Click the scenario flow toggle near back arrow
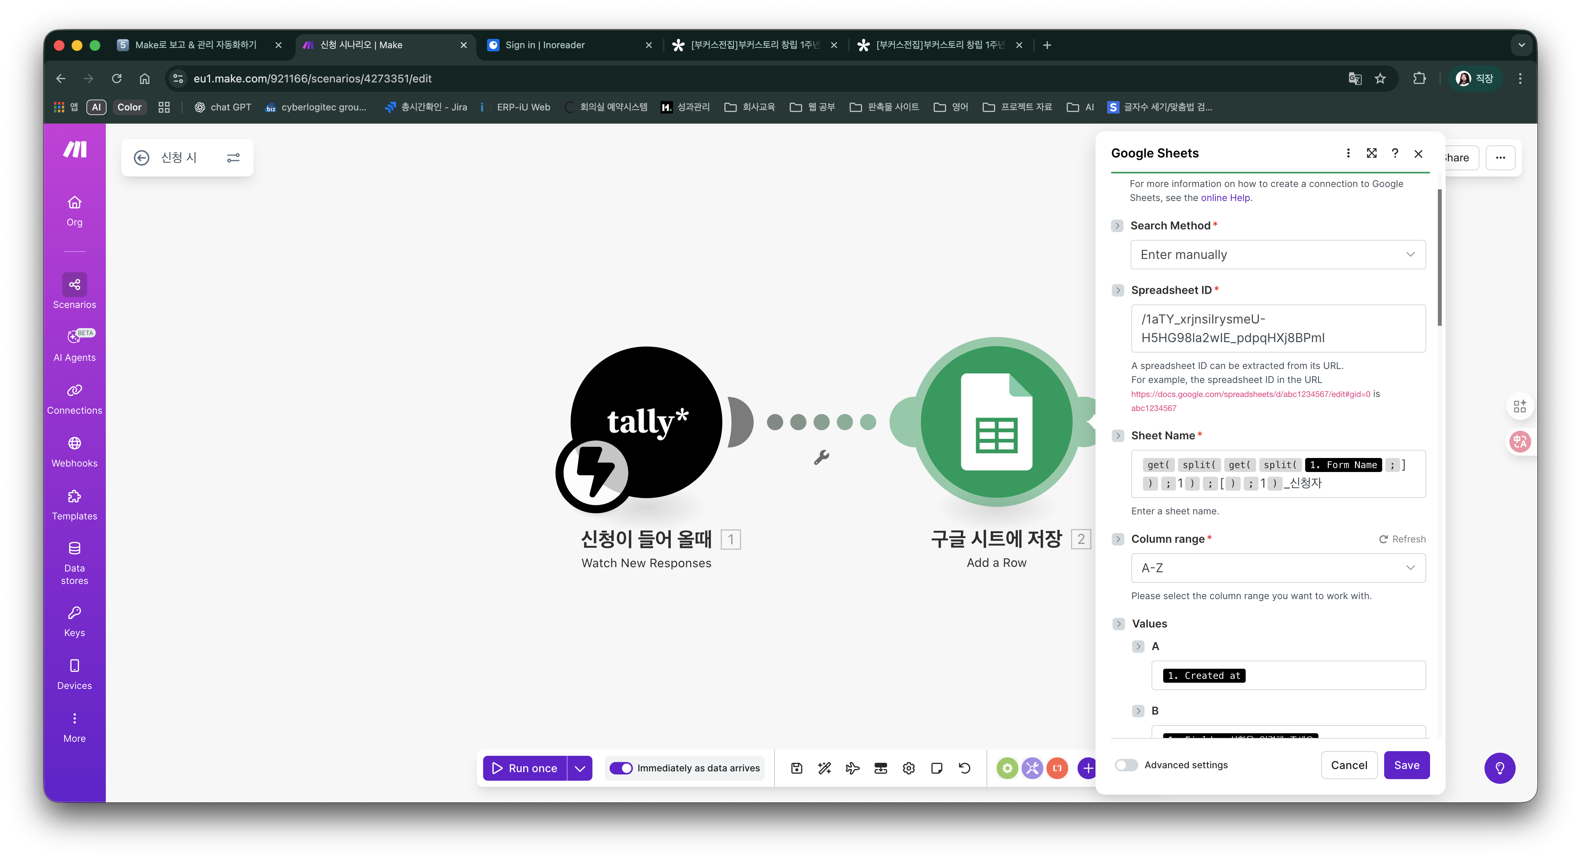The height and width of the screenshot is (860, 1581). 233,157
